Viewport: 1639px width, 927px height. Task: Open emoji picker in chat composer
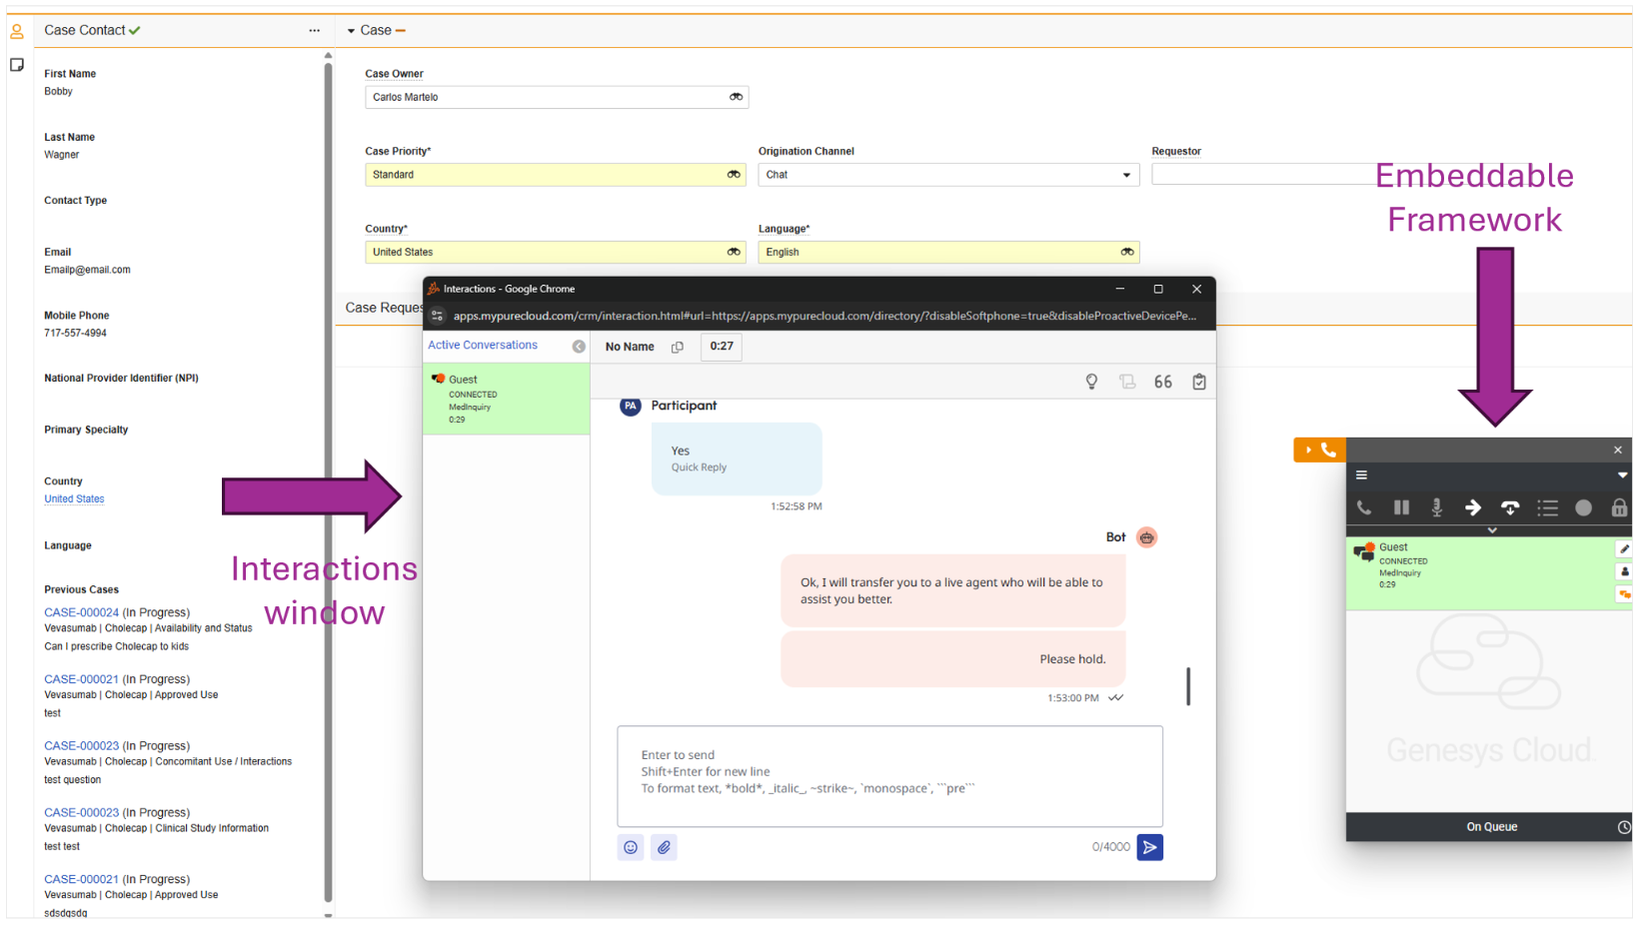point(631,847)
